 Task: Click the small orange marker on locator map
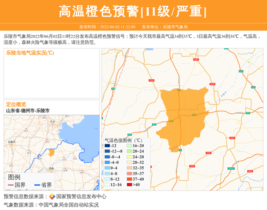pos(52,153)
